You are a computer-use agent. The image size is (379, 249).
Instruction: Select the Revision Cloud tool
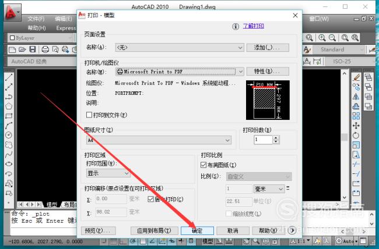tap(9, 145)
